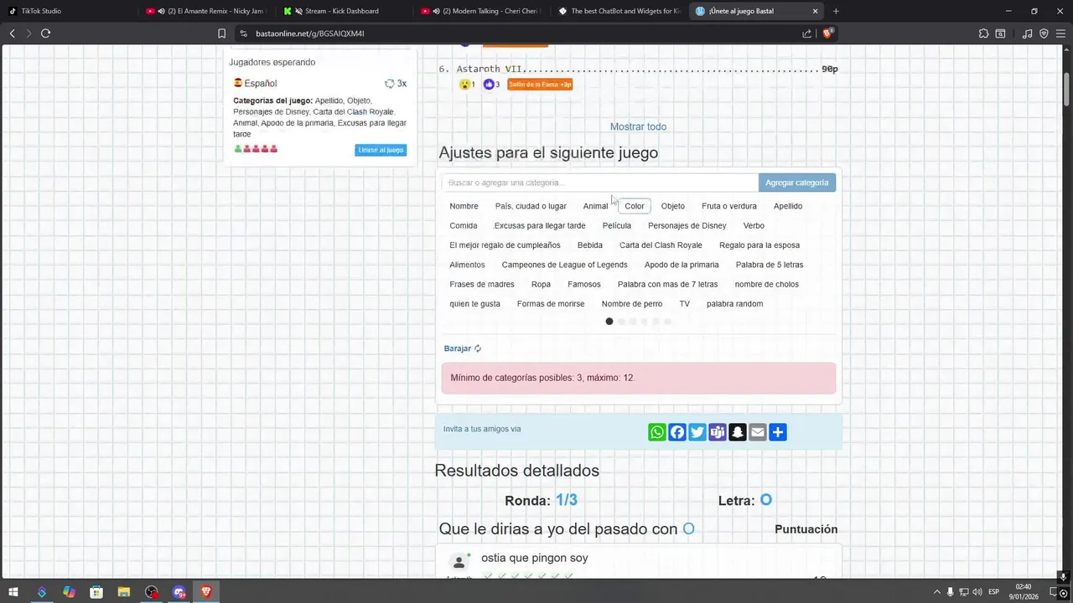1073x603 pixels.
Task: Toggle the Fruta o verdura category
Action: [729, 206]
